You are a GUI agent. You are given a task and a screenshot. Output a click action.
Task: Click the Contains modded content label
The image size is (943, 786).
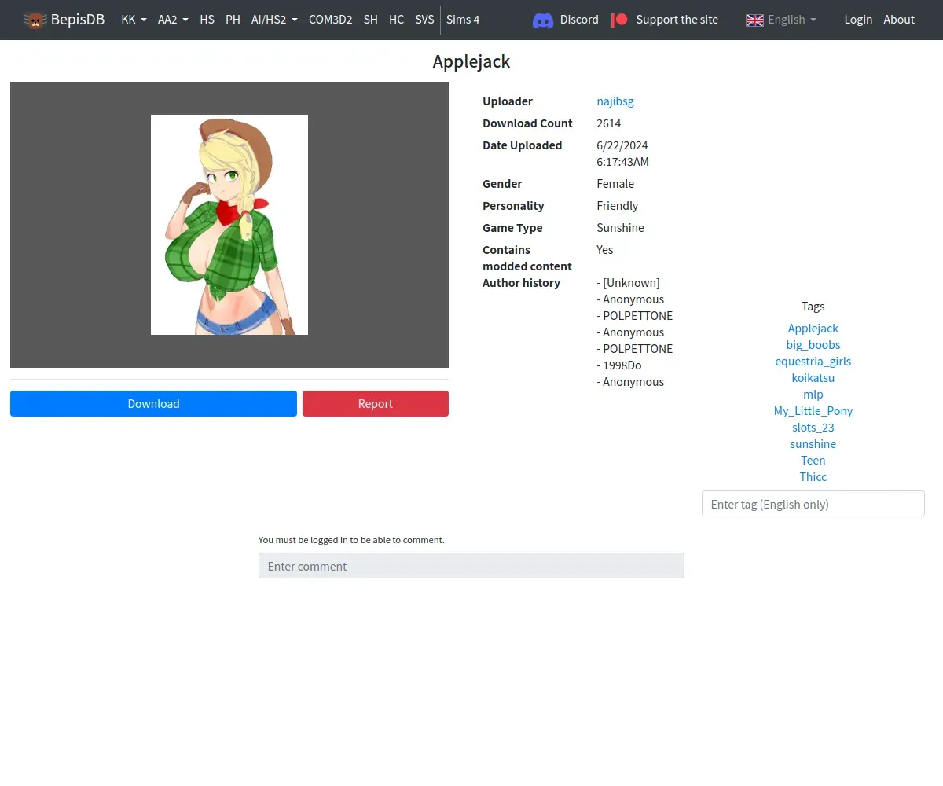[527, 258]
